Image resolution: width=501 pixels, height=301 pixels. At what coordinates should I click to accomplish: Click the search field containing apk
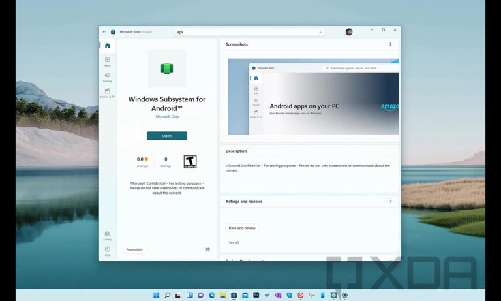click(x=250, y=32)
